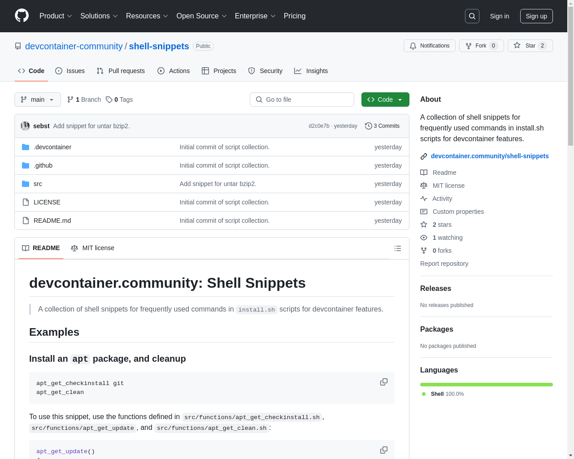Click the Sign in link

pyautogui.click(x=500, y=16)
